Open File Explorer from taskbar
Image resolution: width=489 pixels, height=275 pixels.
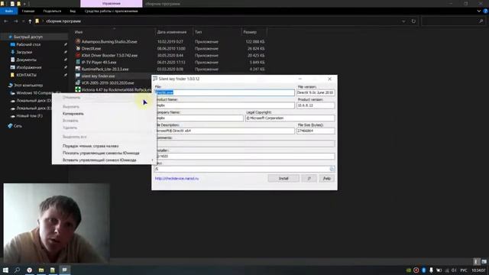pos(41,270)
